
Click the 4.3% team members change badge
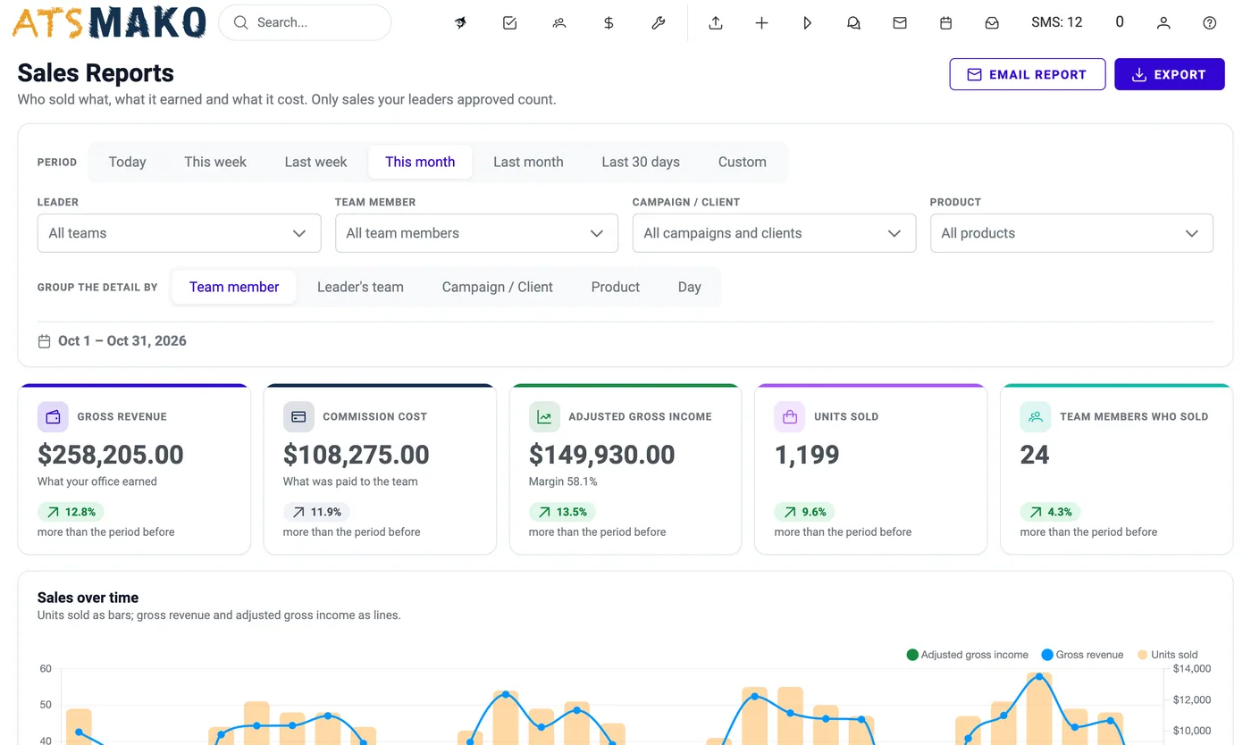click(1051, 512)
